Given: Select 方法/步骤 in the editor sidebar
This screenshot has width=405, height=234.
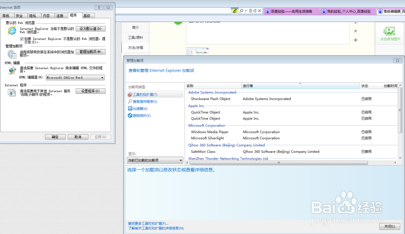Looking at the screenshot, I should [135, 48].
